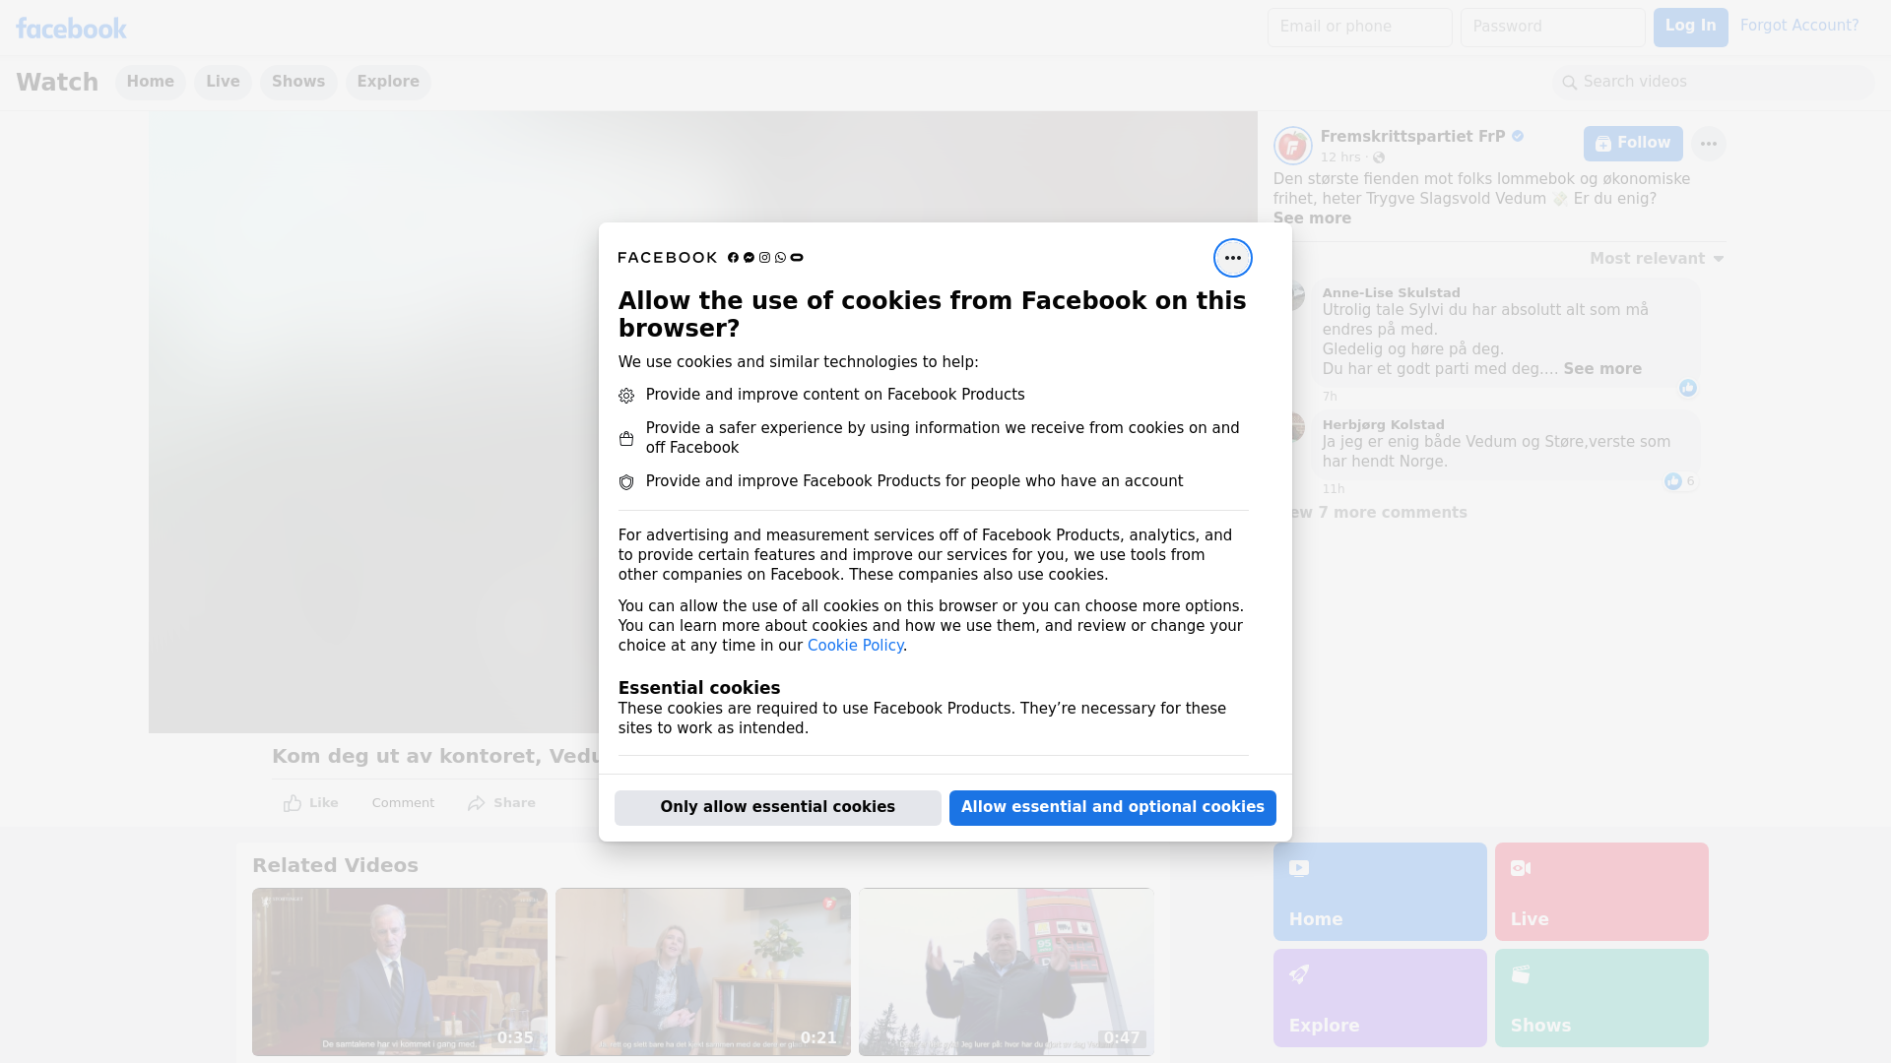Image resolution: width=1891 pixels, height=1063 pixels.
Task: Open post options three-dot menu beside Follow
Action: 1708,144
